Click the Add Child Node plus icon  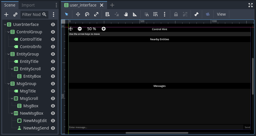click(7, 15)
